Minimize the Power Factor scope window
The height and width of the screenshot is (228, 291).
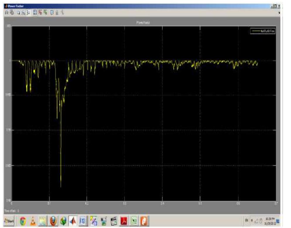(x=272, y=6)
